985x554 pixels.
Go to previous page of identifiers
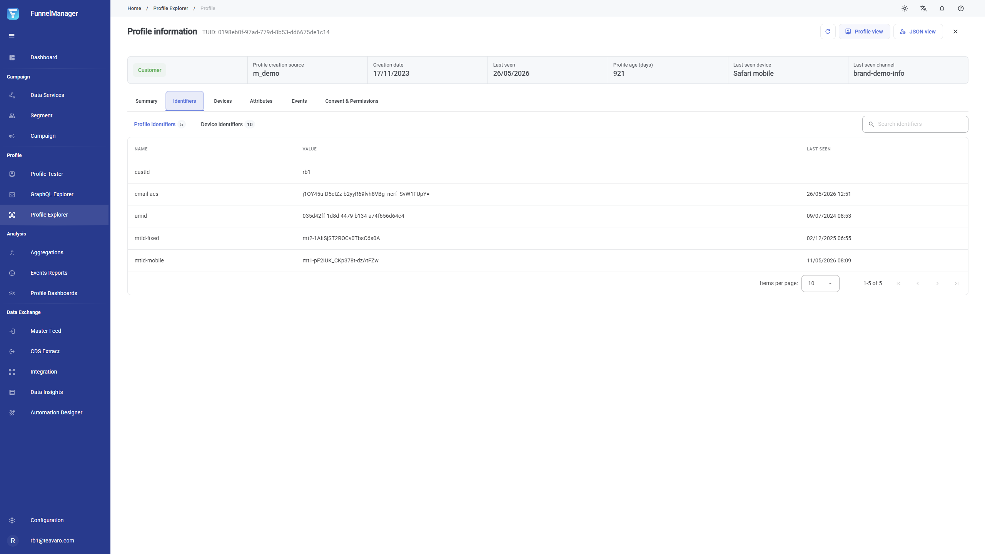coord(918,284)
